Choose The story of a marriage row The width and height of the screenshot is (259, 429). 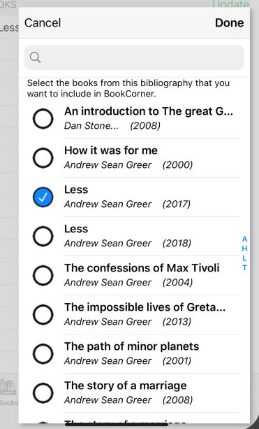click(x=134, y=393)
